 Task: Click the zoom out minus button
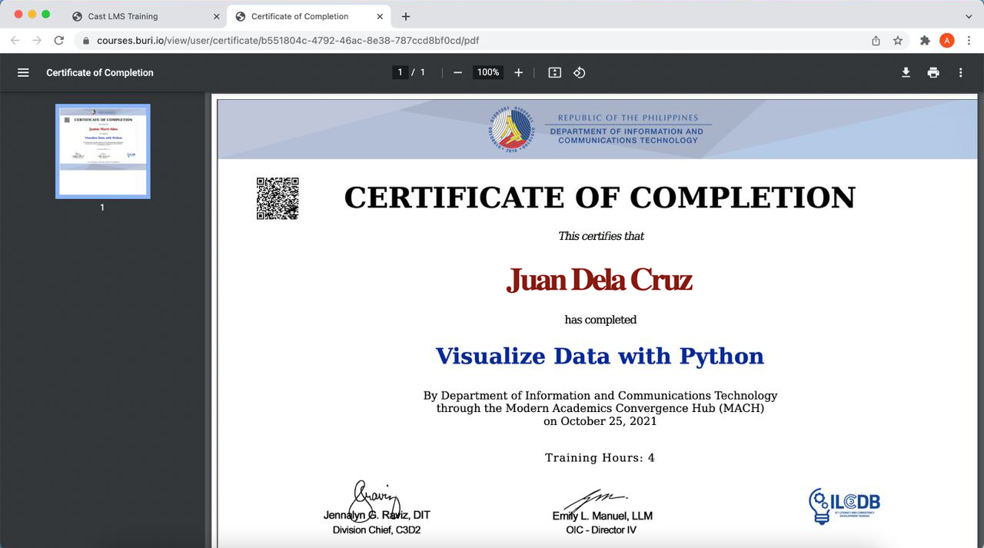[458, 72]
